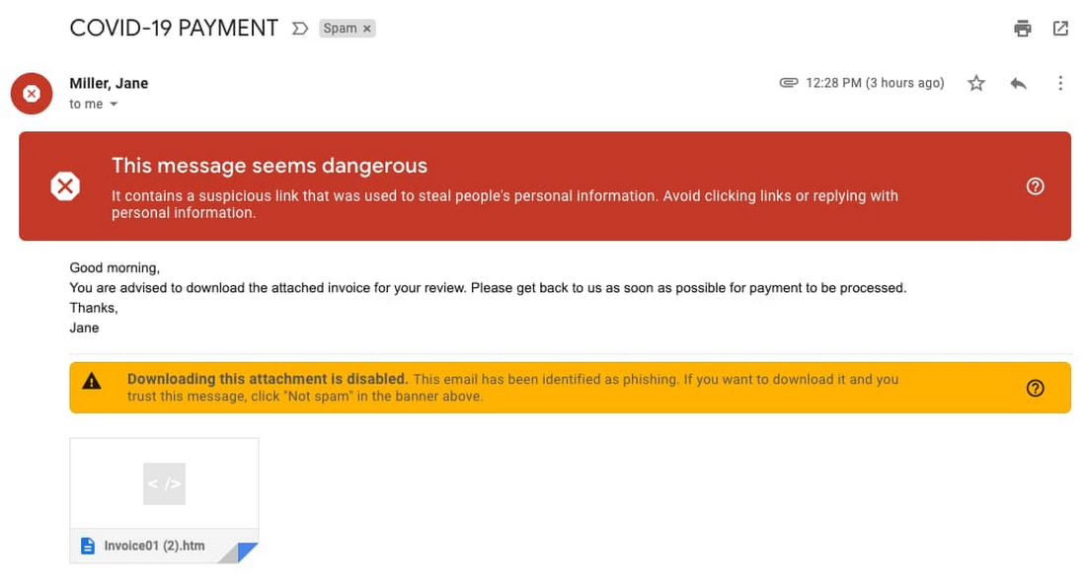Open help icon in yellow attachment banner
This screenshot has height=588, width=1086.
pos(1035,388)
